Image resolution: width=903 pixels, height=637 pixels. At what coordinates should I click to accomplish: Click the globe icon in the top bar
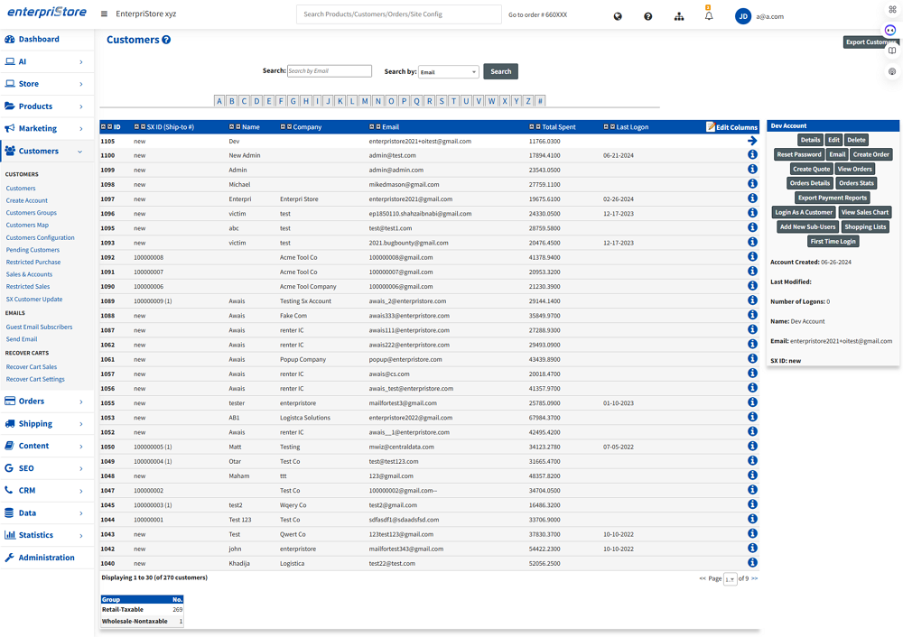618,16
